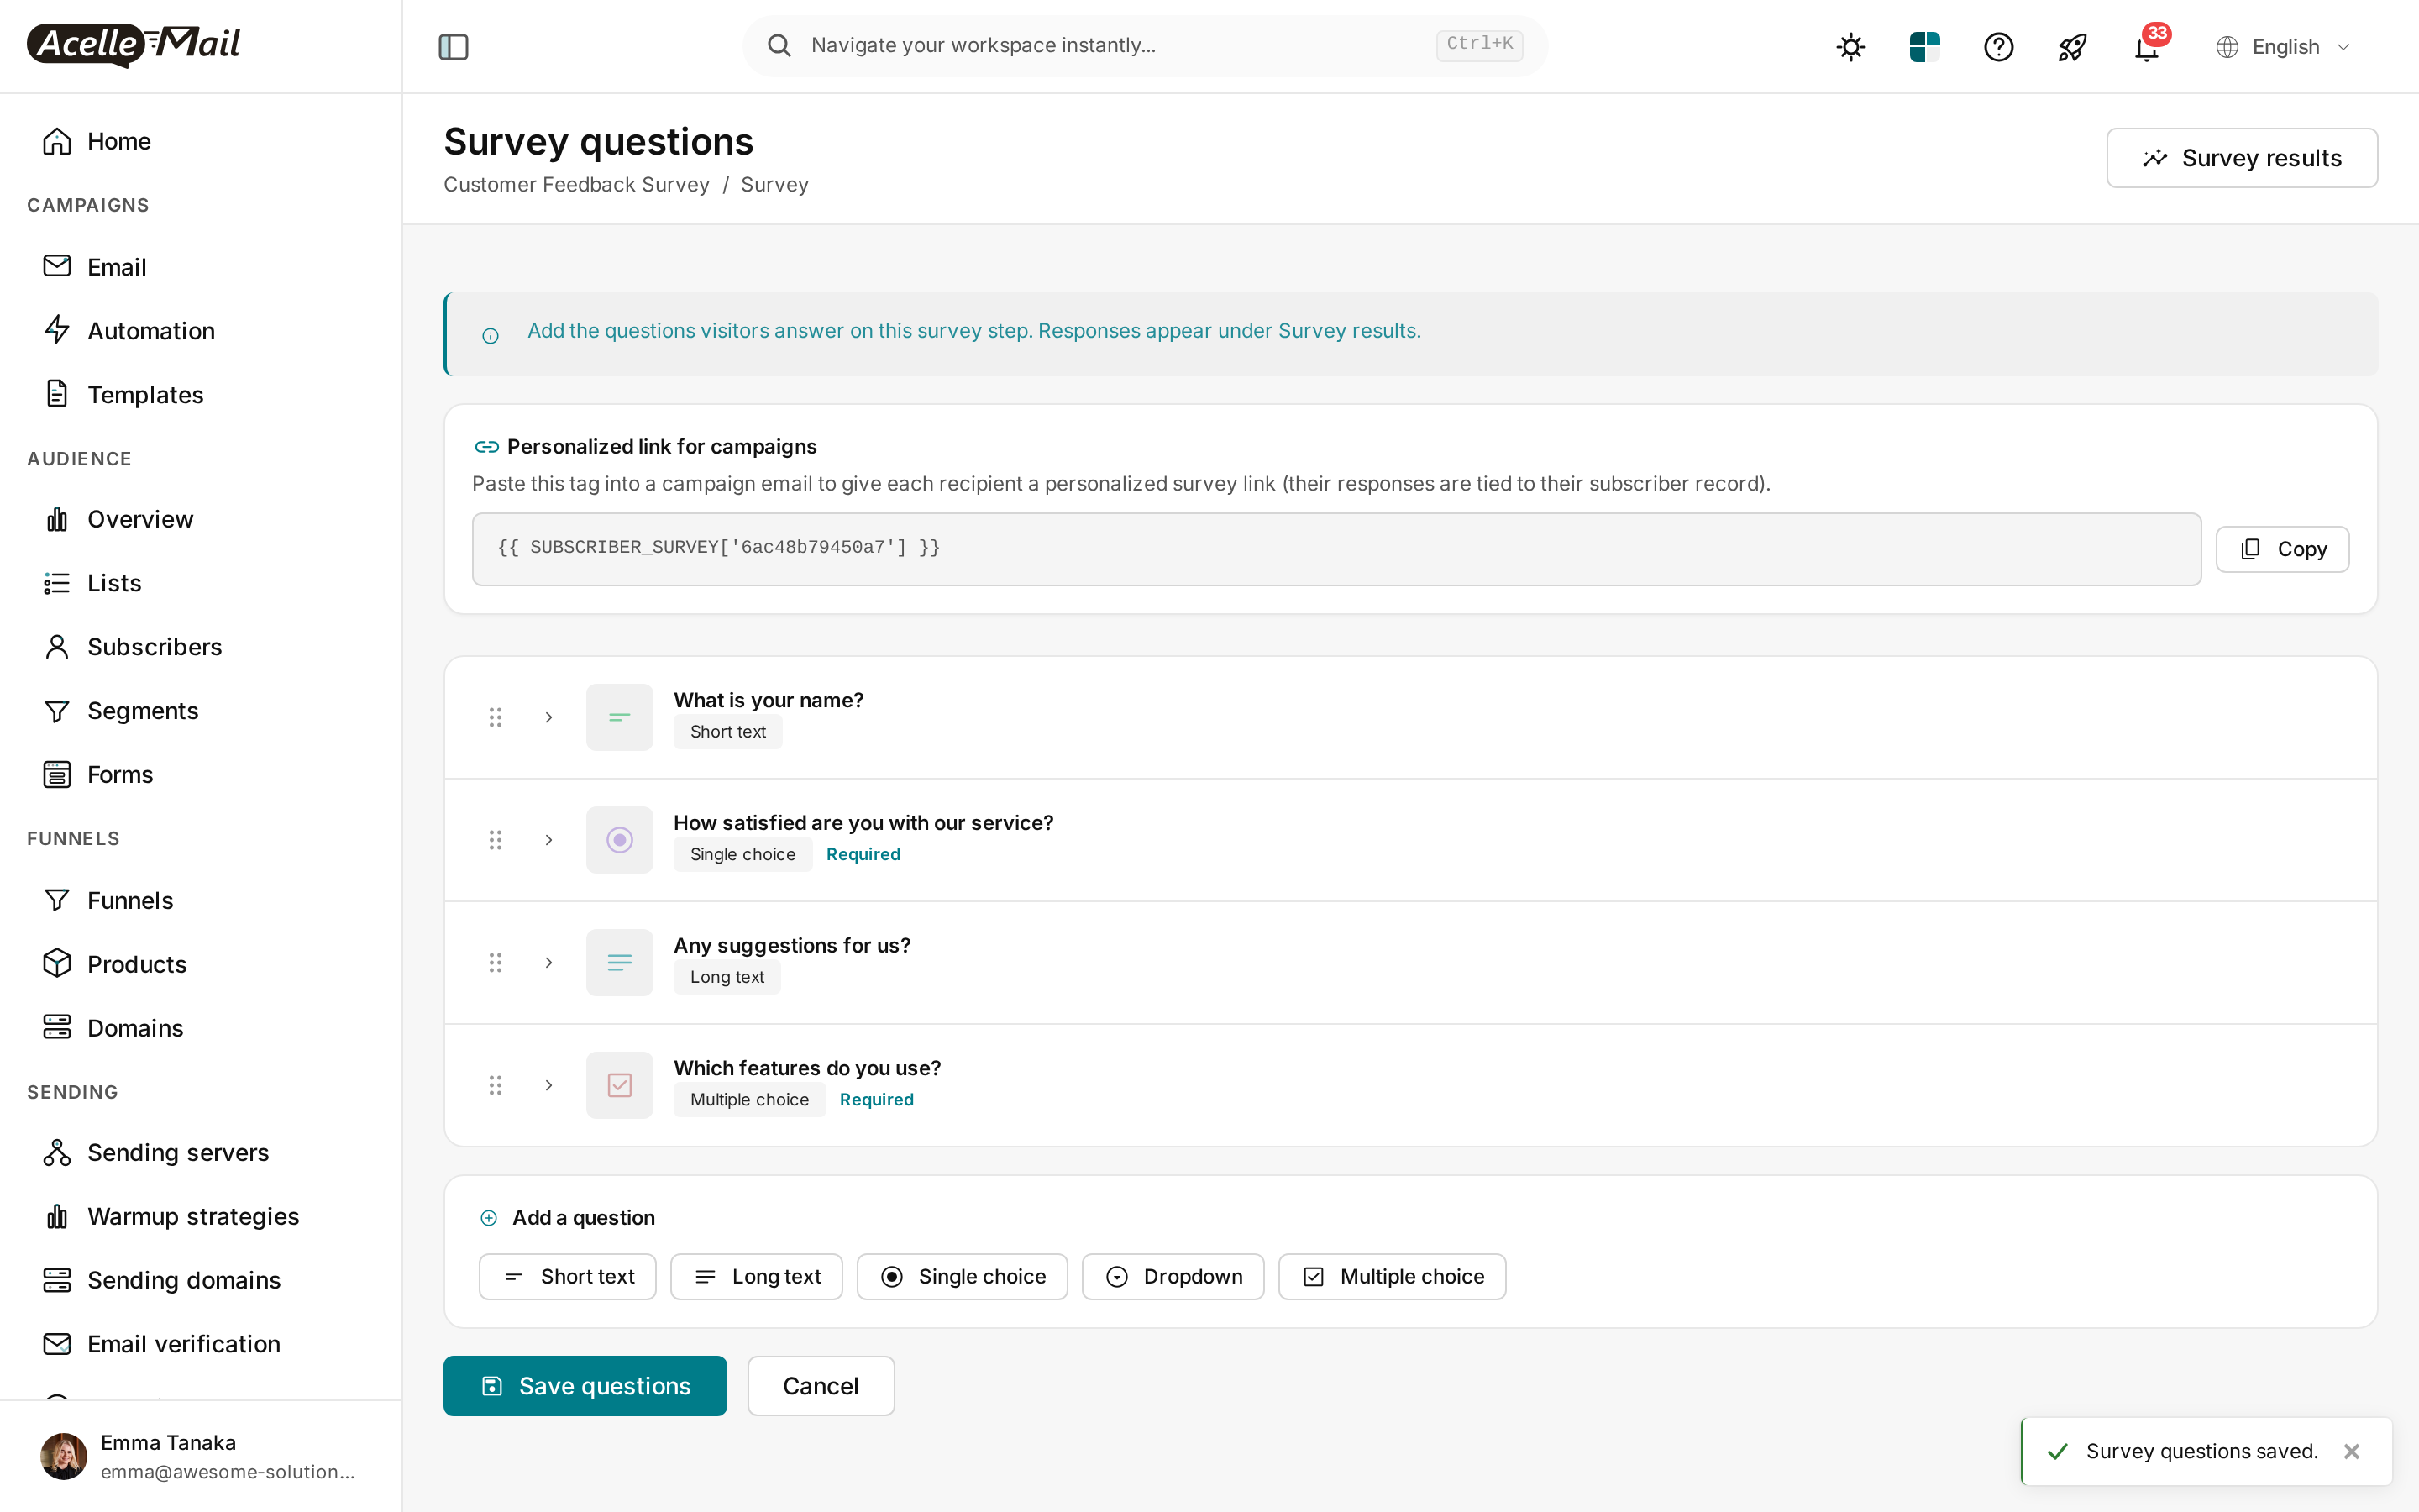Open Funnels in sidebar
This screenshot has height=1512, width=2419.
tap(130, 901)
